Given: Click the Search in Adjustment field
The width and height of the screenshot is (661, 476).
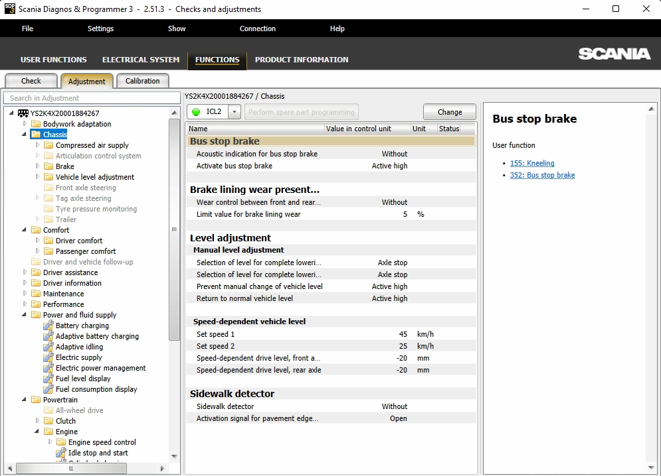Looking at the screenshot, I should [92, 98].
